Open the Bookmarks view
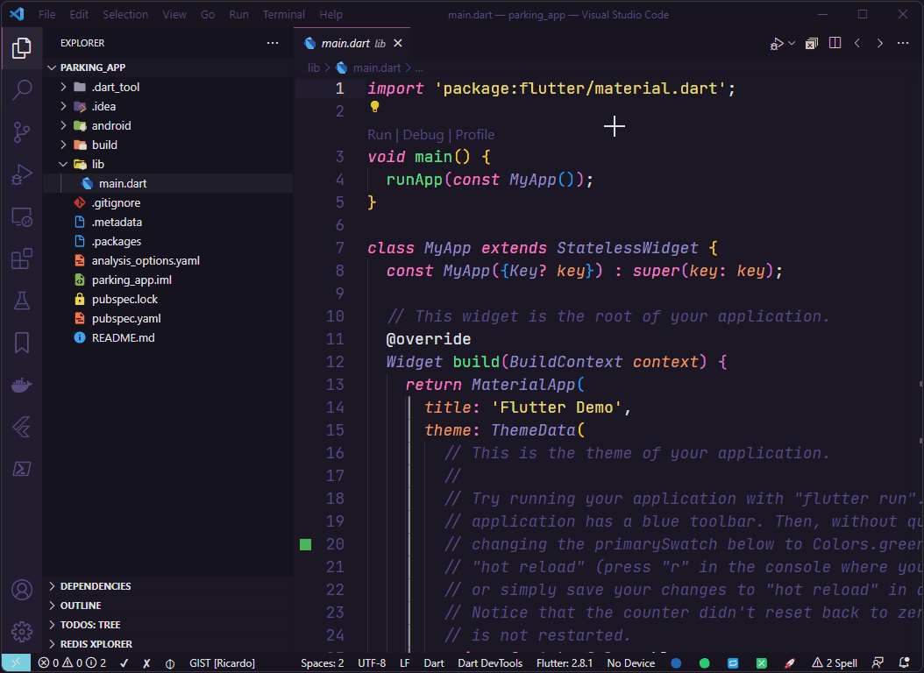The image size is (924, 673). click(21, 343)
